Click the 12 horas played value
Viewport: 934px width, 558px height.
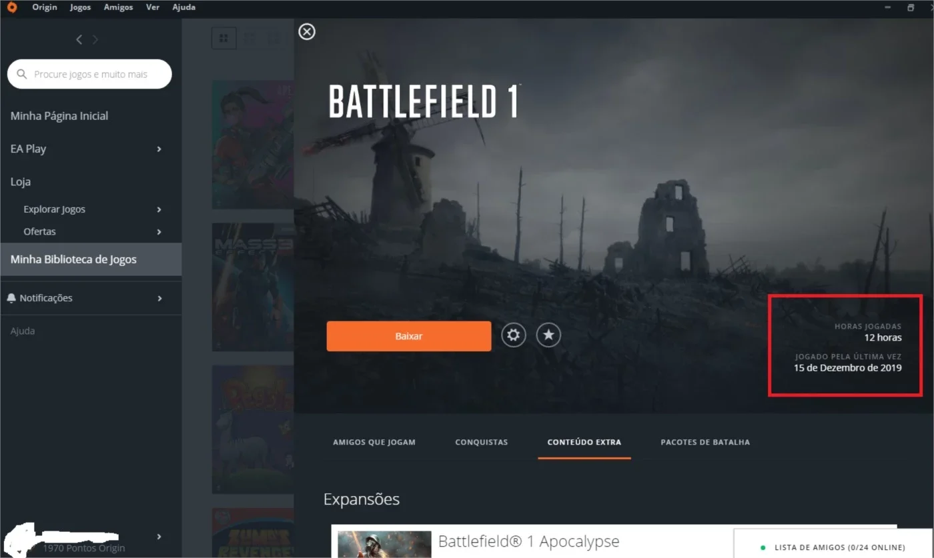click(x=883, y=337)
